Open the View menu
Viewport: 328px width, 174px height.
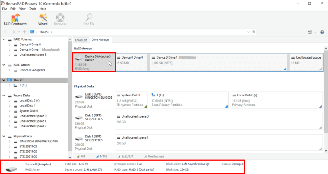click(x=22, y=9)
